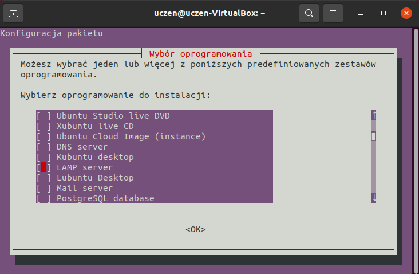419x274 pixels.
Task: Open the terminal search tool
Action: tap(309, 13)
